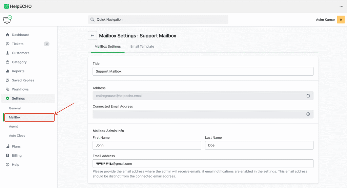Click the Quick Navigation search box
Viewport: 347px width, 188px height.
158,20
